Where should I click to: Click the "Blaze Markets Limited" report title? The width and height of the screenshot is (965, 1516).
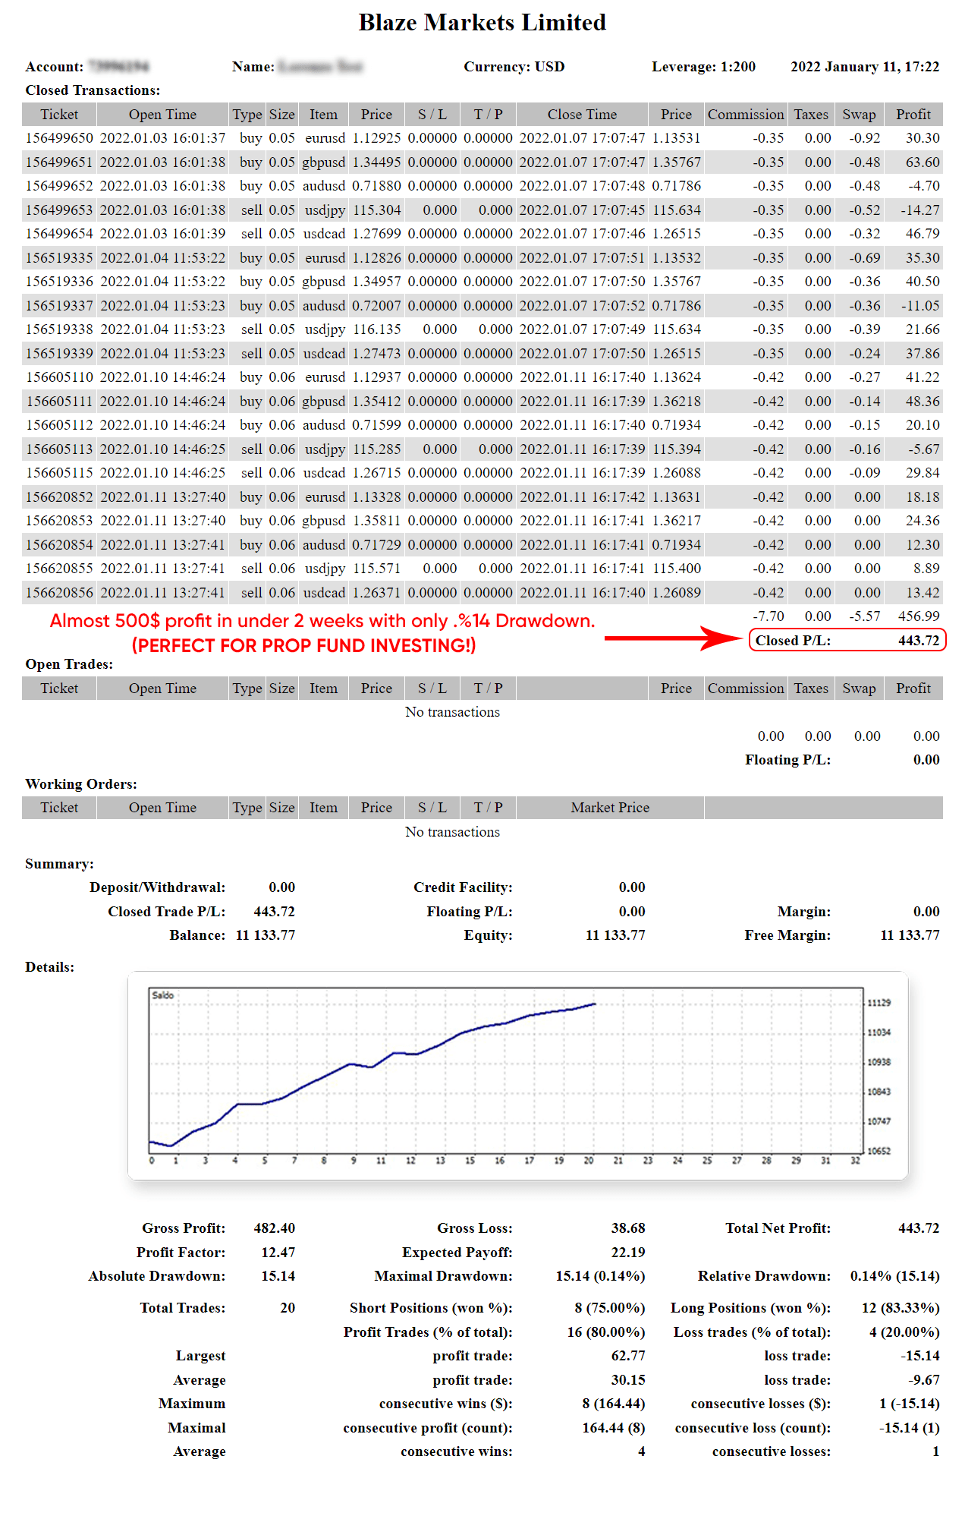pos(482,23)
